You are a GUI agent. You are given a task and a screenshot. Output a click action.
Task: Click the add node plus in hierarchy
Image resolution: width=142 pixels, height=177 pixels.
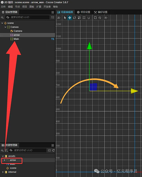coord(2,17)
